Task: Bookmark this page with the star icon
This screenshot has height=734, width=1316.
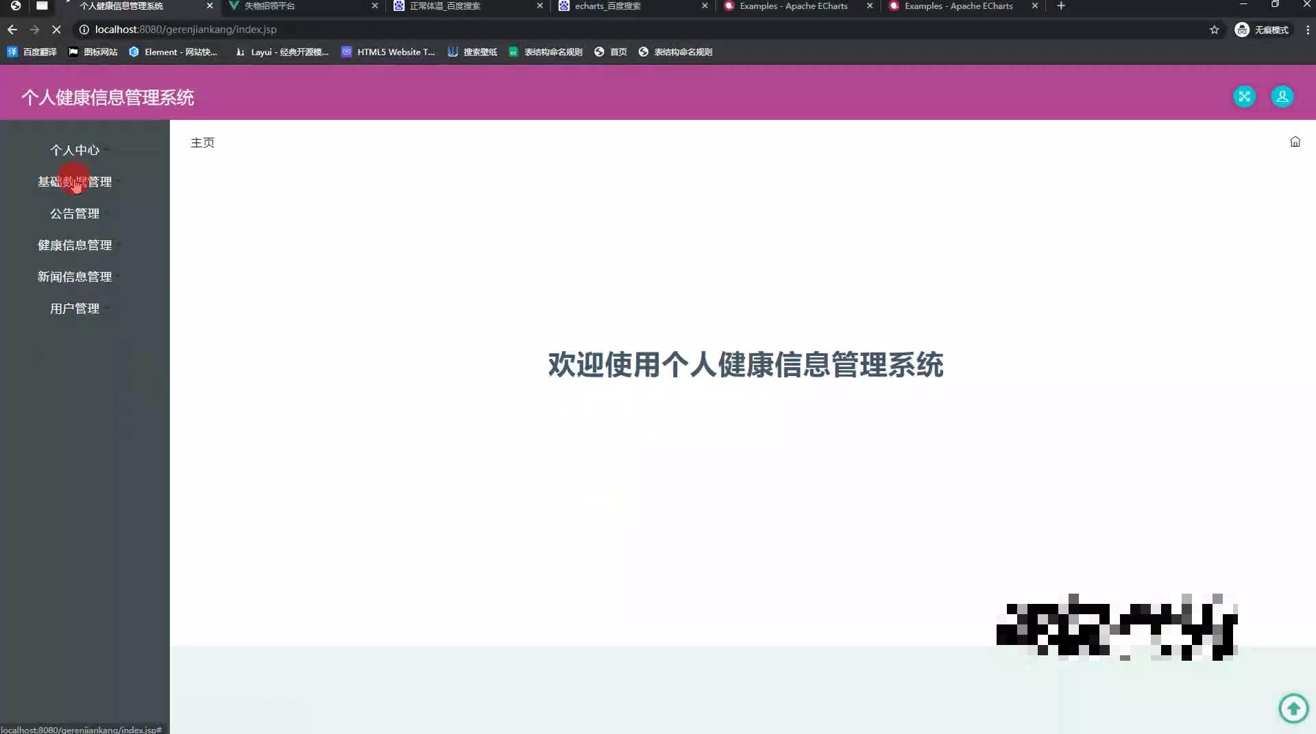Action: (x=1214, y=29)
